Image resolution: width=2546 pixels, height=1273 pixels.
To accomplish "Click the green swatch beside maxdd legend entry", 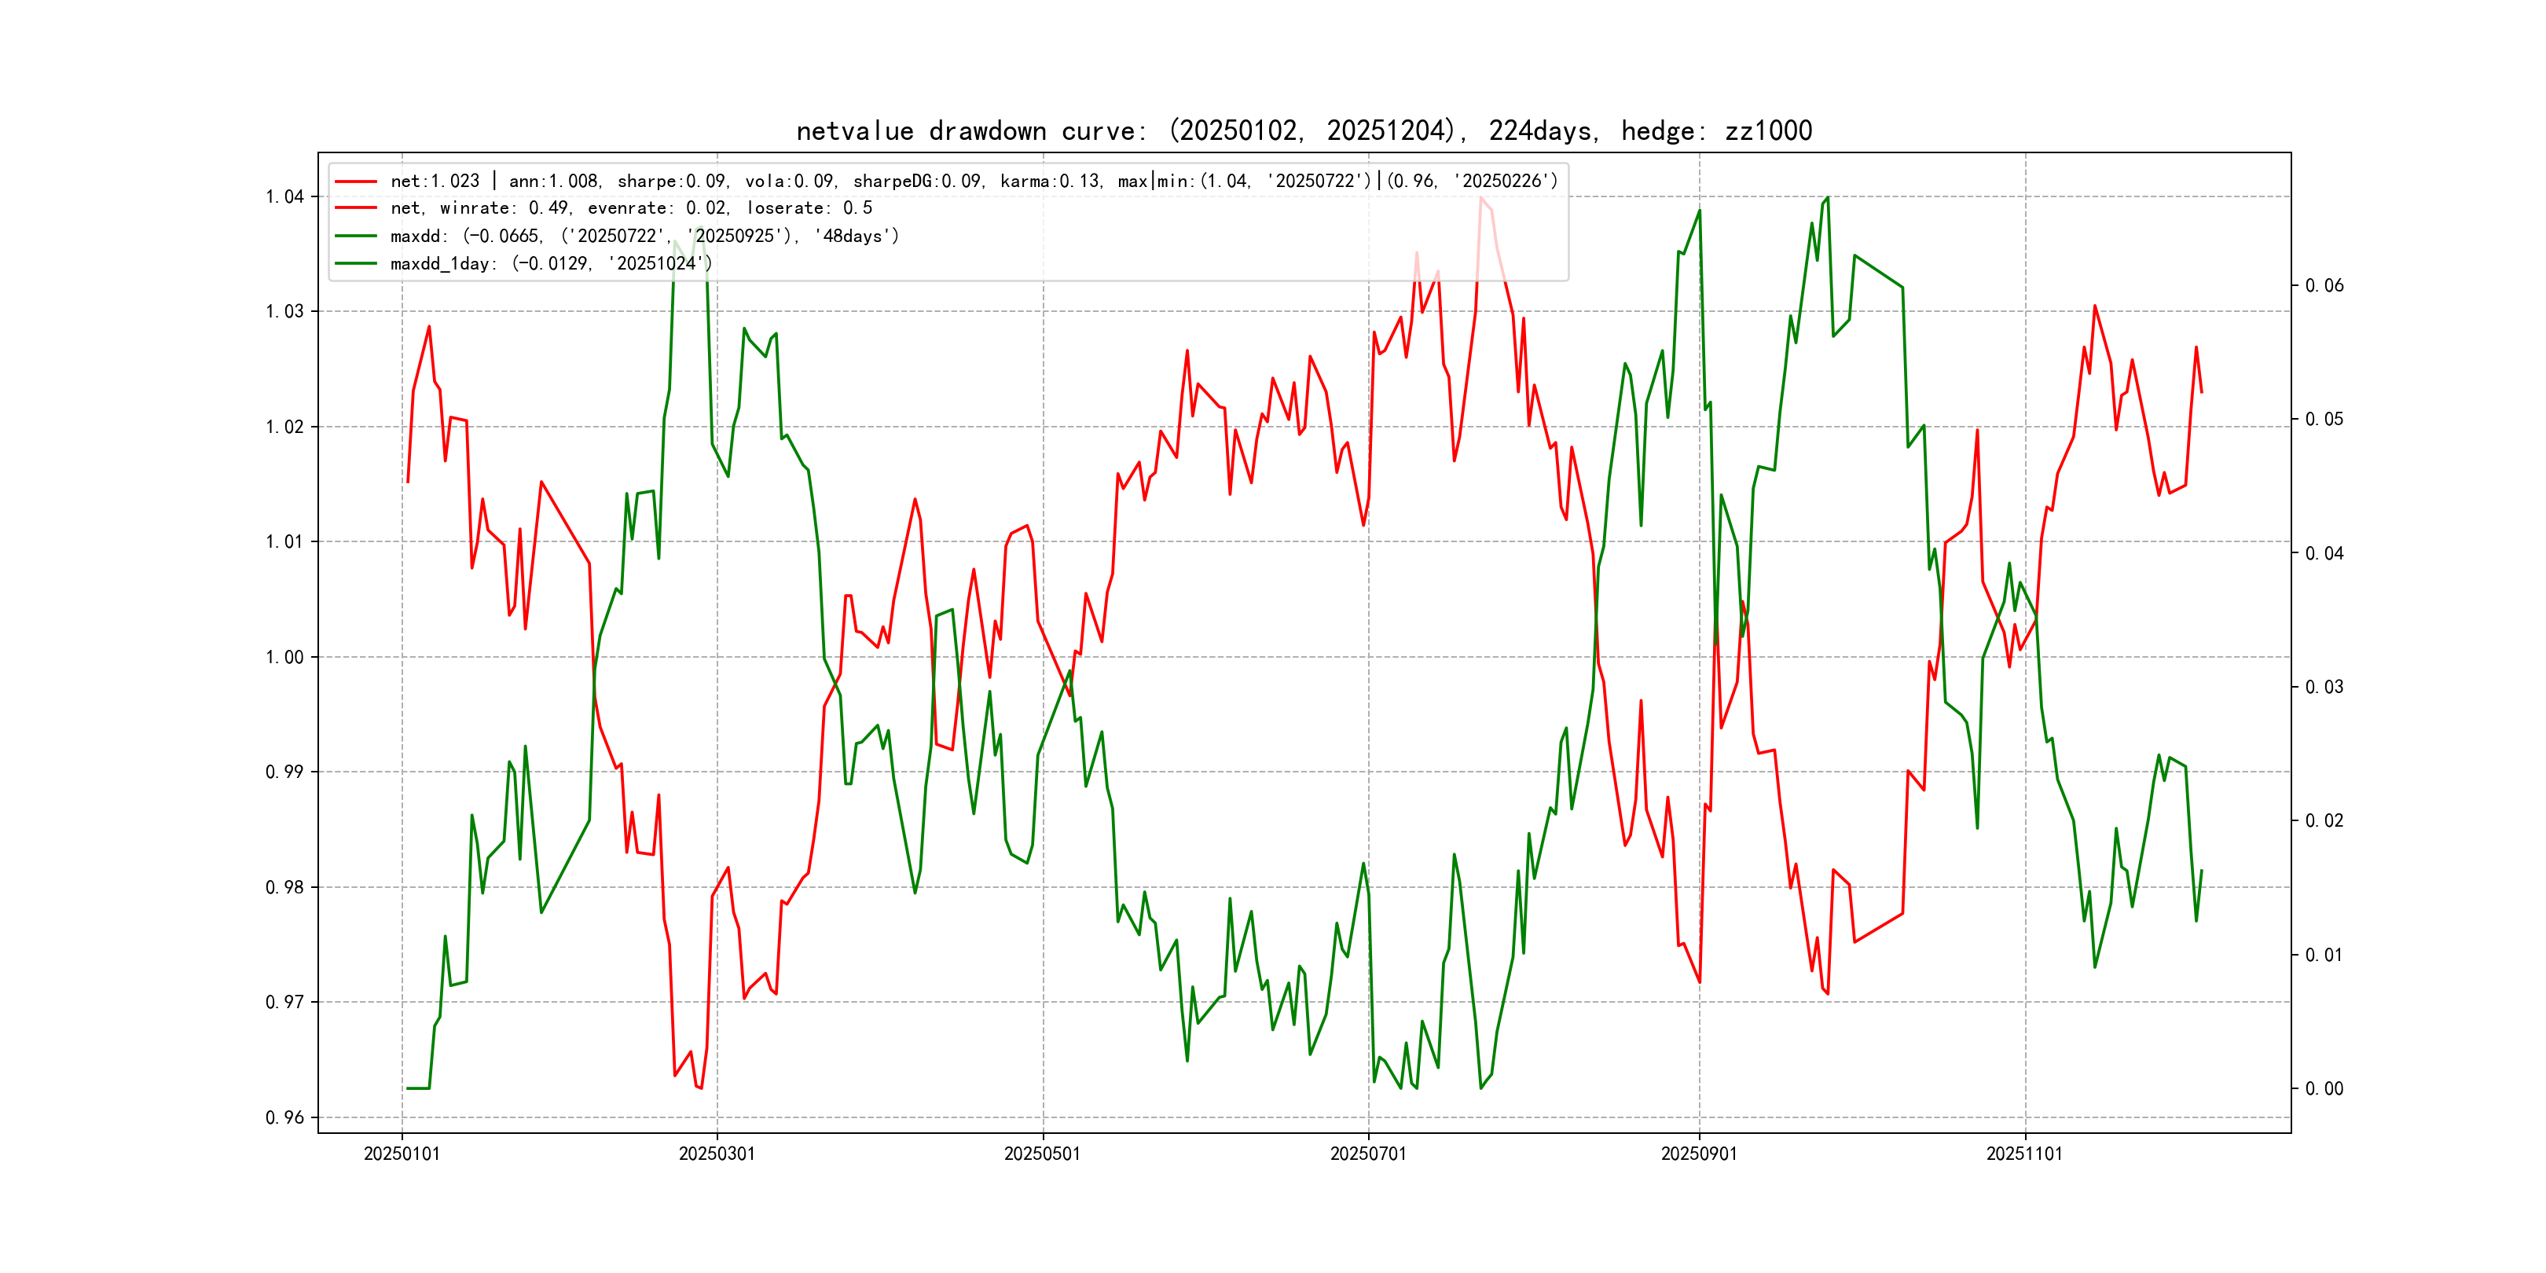I will coord(355,237).
